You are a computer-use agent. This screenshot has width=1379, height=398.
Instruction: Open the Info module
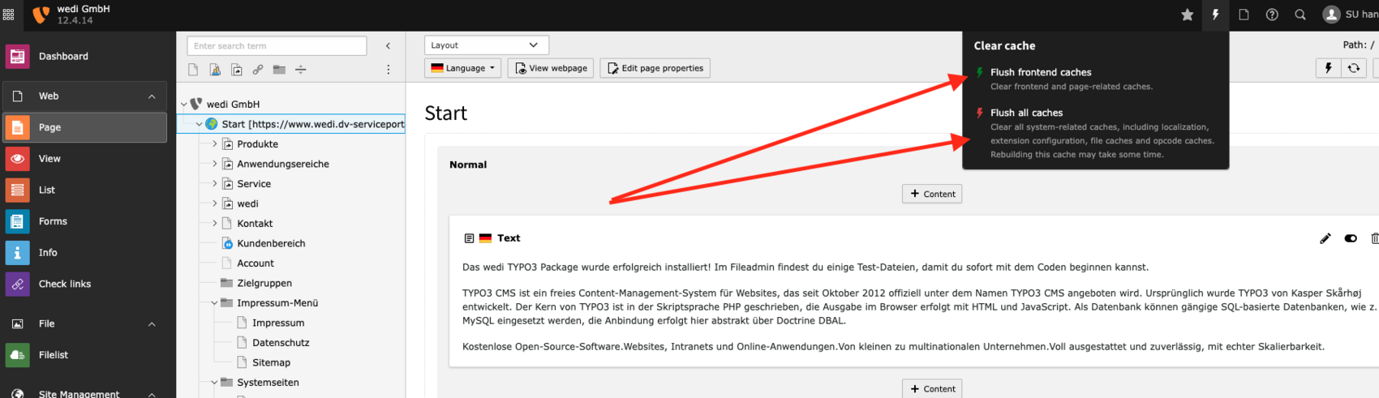[x=85, y=253]
